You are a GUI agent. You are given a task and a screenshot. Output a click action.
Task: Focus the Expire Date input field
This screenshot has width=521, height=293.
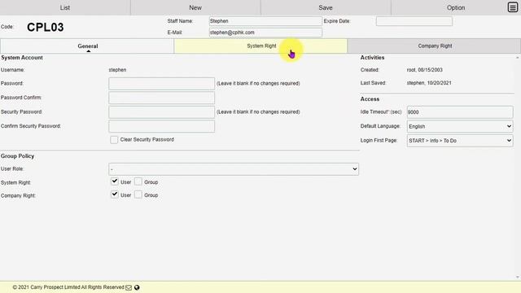[414, 21]
